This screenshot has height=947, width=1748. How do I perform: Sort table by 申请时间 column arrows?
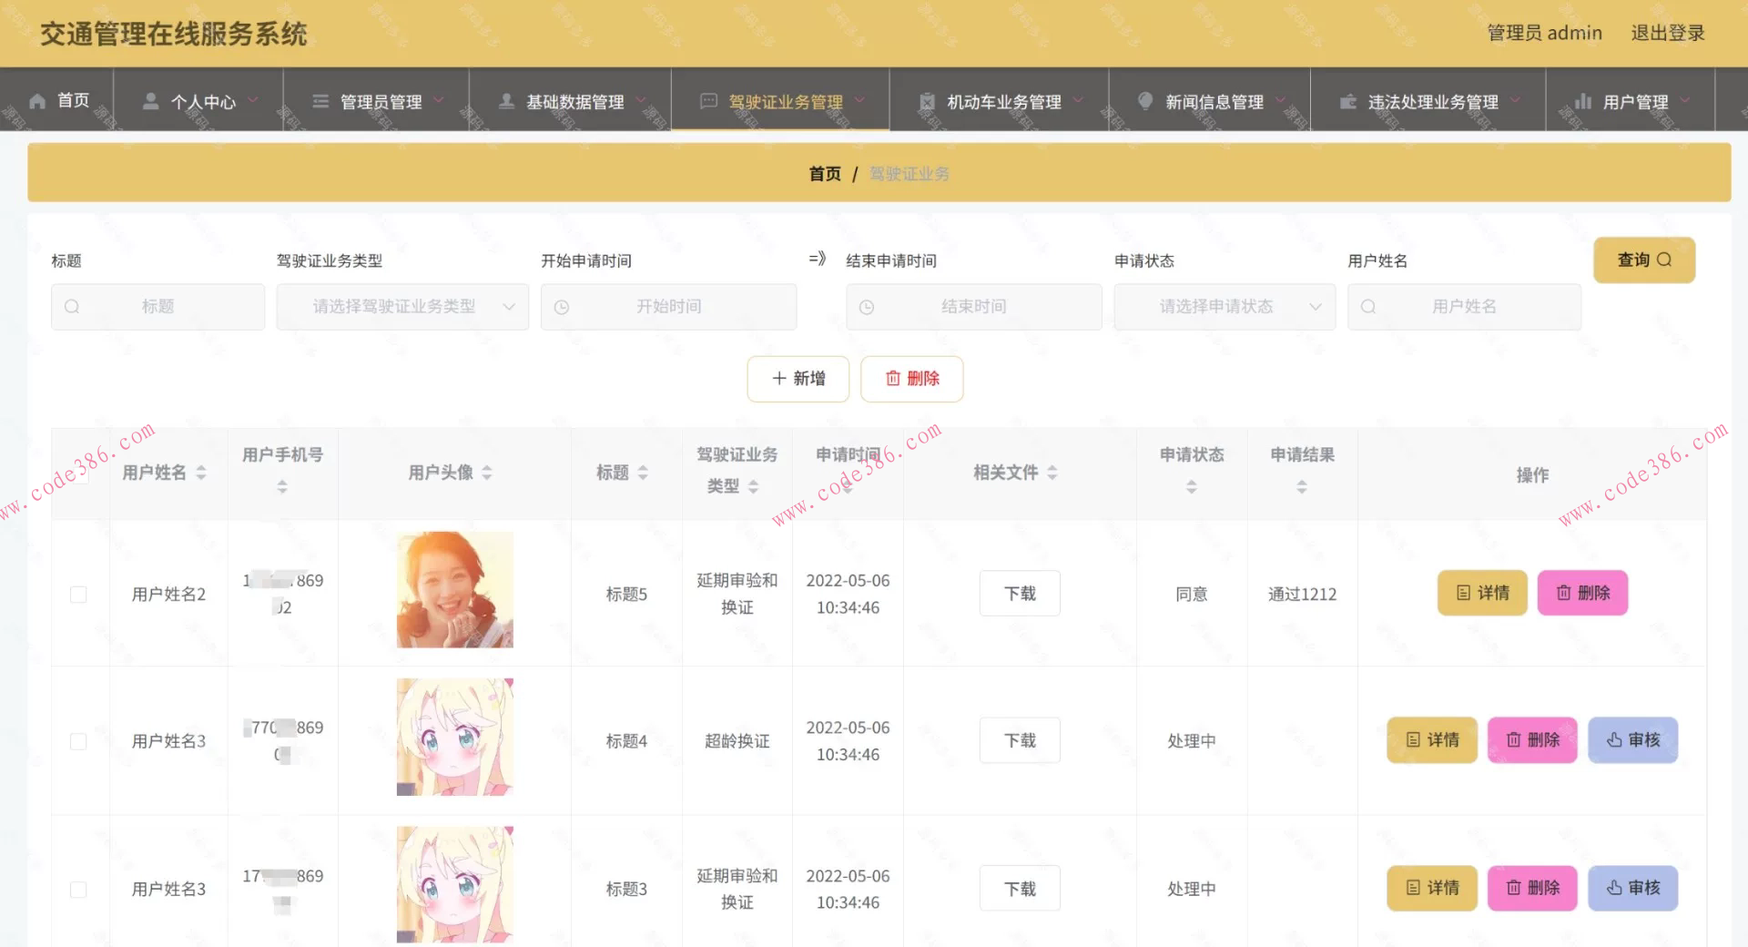(x=848, y=485)
